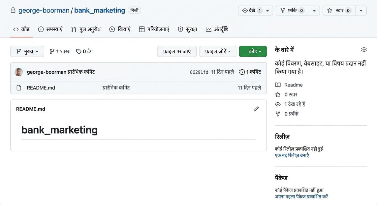Click the lock icon beside george-boorman

click(x=13, y=10)
